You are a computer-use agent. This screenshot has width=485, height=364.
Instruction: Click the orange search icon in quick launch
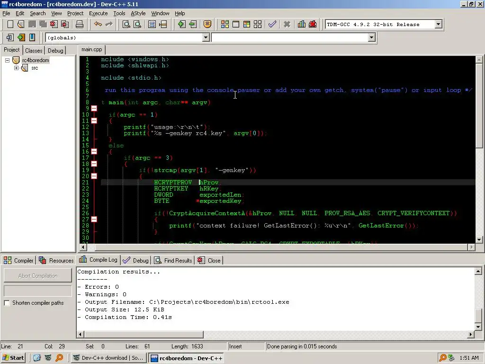coord(59,358)
